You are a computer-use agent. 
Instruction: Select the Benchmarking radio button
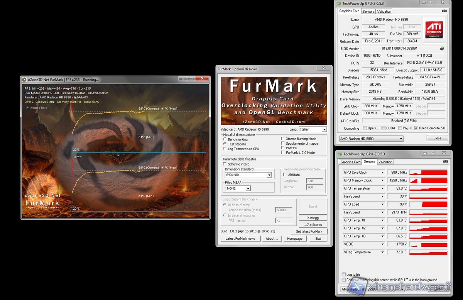tap(225, 139)
